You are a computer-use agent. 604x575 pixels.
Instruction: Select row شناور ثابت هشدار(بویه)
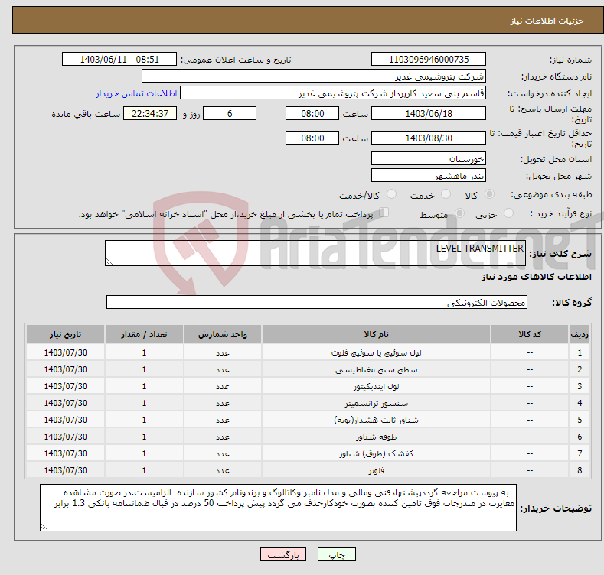308,420
